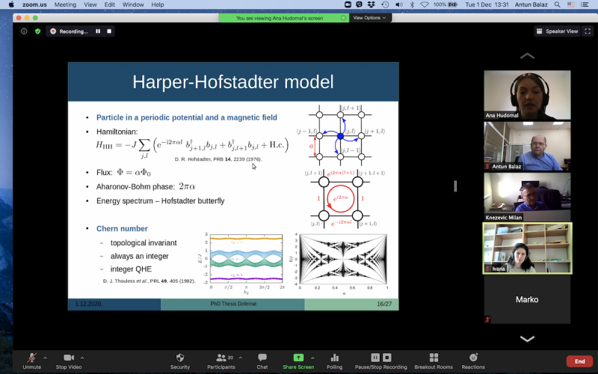Screen dimensions: 598x374
Task: Open the Security shield menu
Action: click(x=180, y=361)
